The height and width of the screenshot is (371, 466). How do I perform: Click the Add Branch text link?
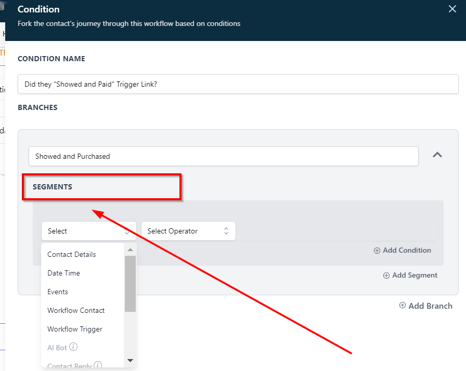430,306
